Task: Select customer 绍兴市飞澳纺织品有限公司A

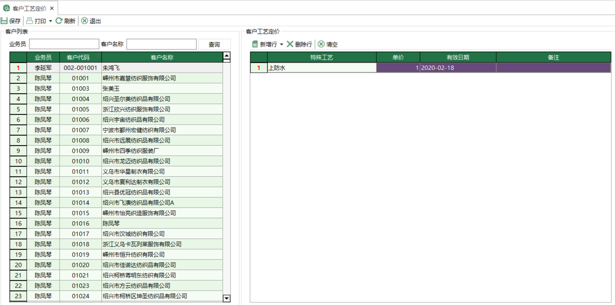Action: click(162, 203)
